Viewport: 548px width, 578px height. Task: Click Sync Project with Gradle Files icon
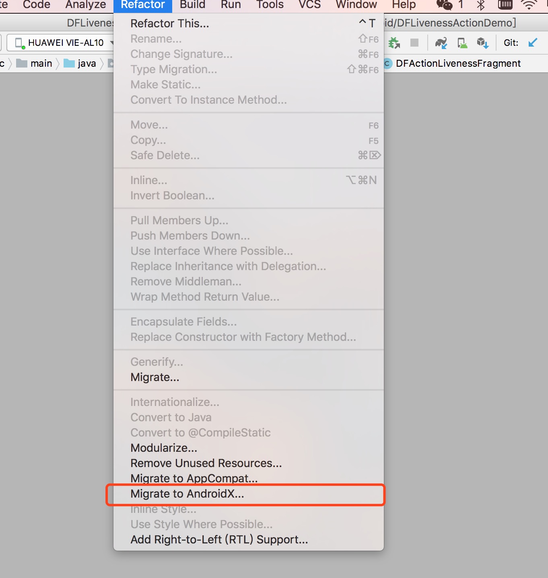coord(441,43)
